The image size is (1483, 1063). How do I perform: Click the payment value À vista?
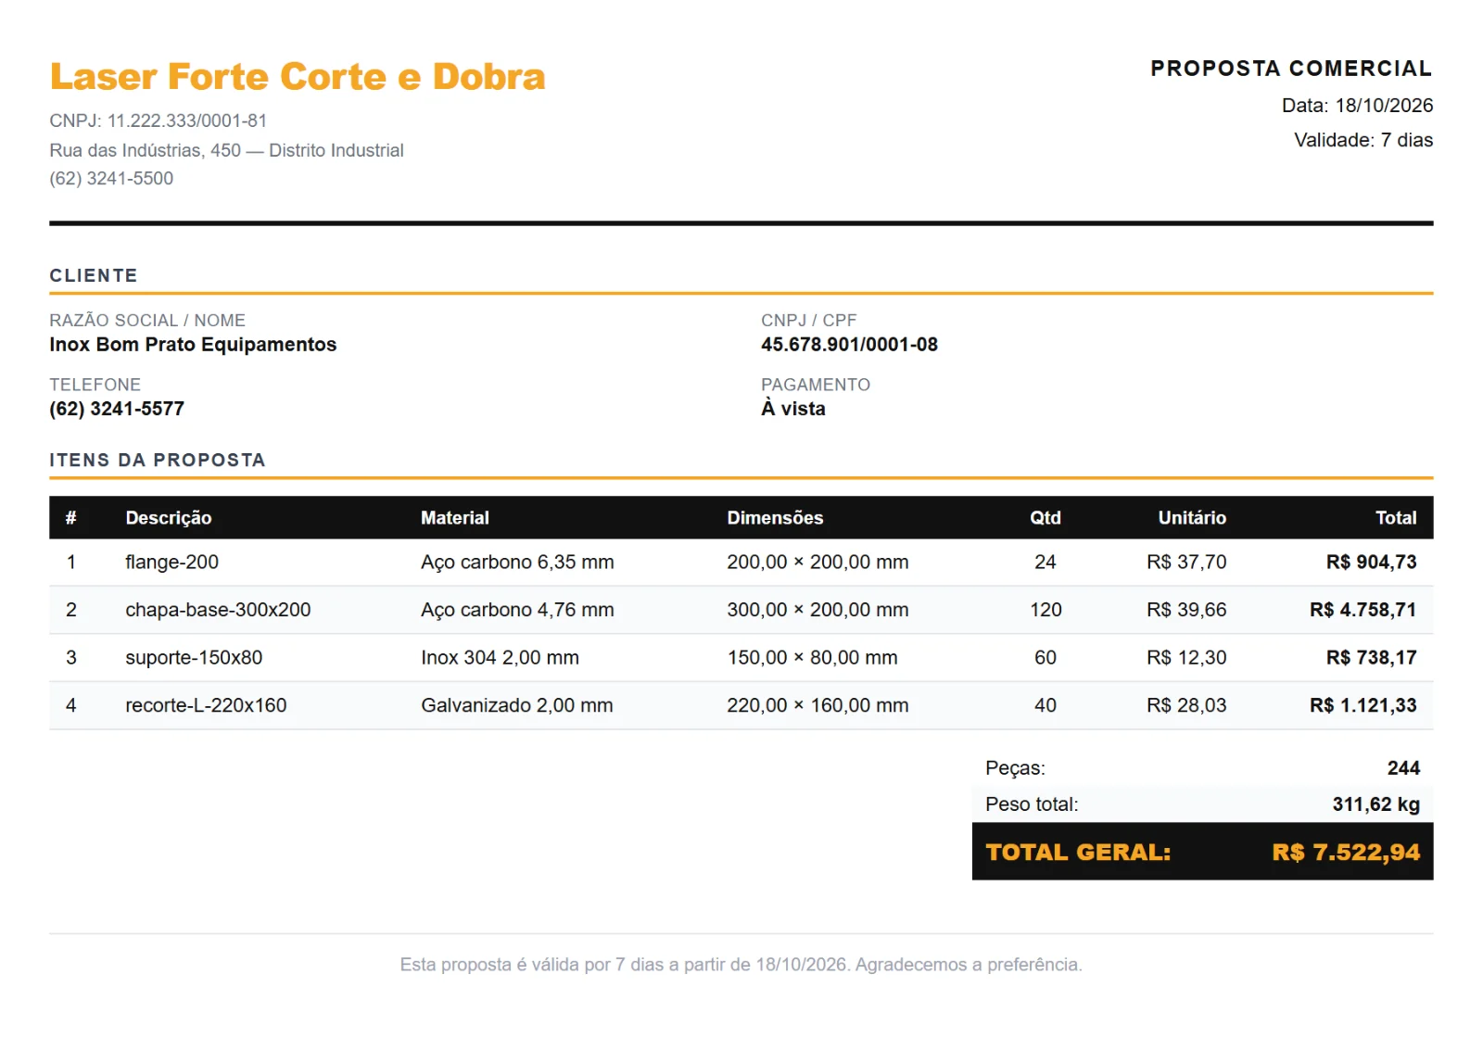coord(793,408)
